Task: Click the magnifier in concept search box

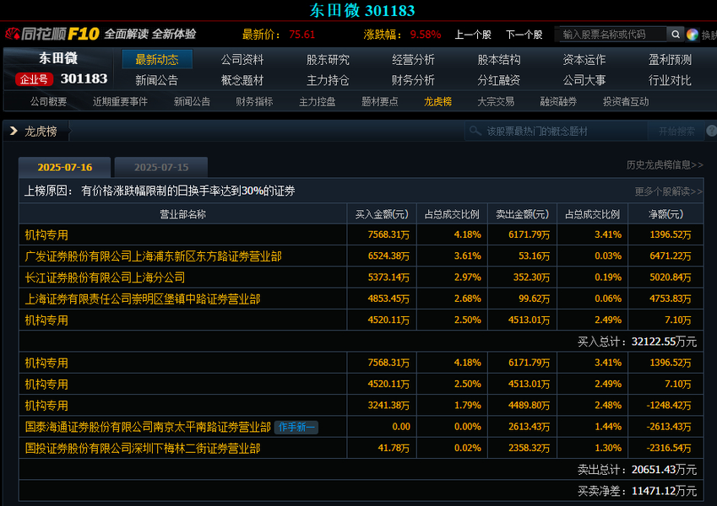Action: (475, 131)
